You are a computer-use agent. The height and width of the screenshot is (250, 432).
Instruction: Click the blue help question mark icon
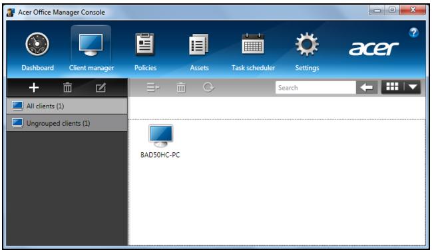coord(413,33)
